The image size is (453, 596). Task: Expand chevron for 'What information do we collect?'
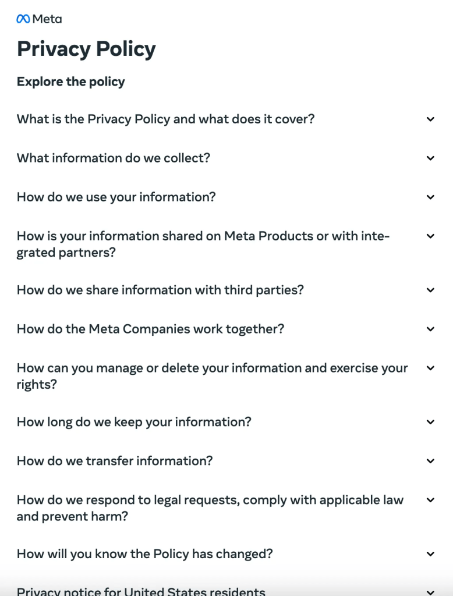[430, 158]
